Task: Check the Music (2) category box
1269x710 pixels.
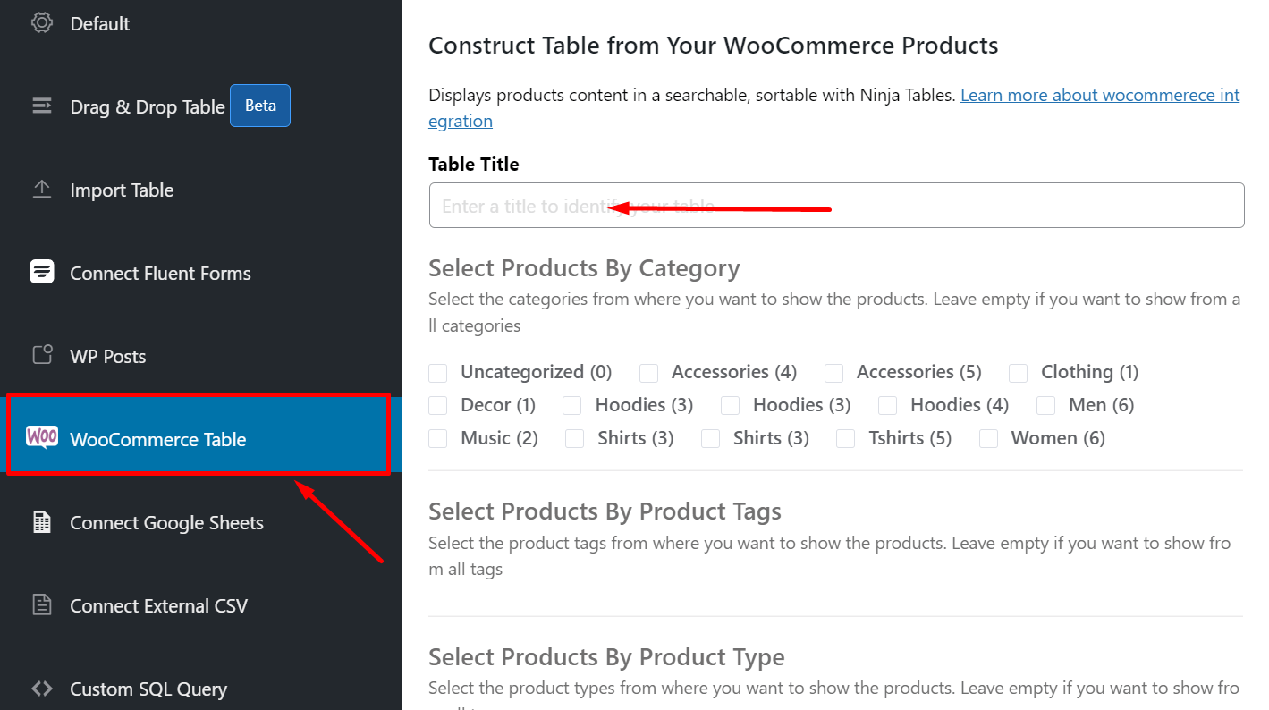Action: pos(437,438)
